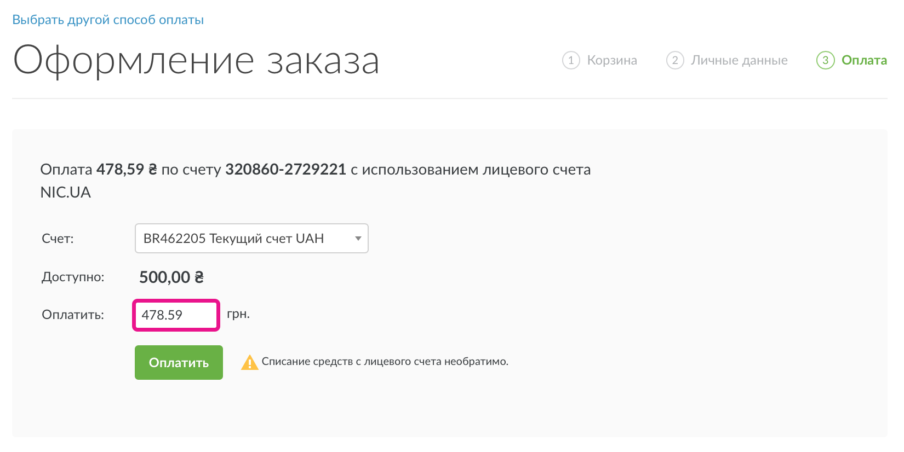Viewport: 904px width, 452px height.
Task: Click the invoice number 320860-2729221
Action: tap(285, 170)
